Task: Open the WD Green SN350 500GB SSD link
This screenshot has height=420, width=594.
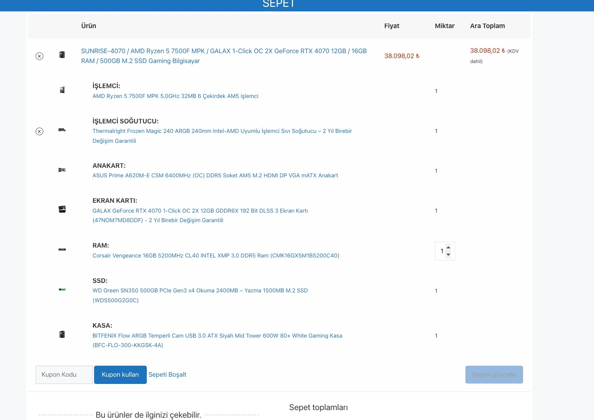Action: (x=200, y=295)
